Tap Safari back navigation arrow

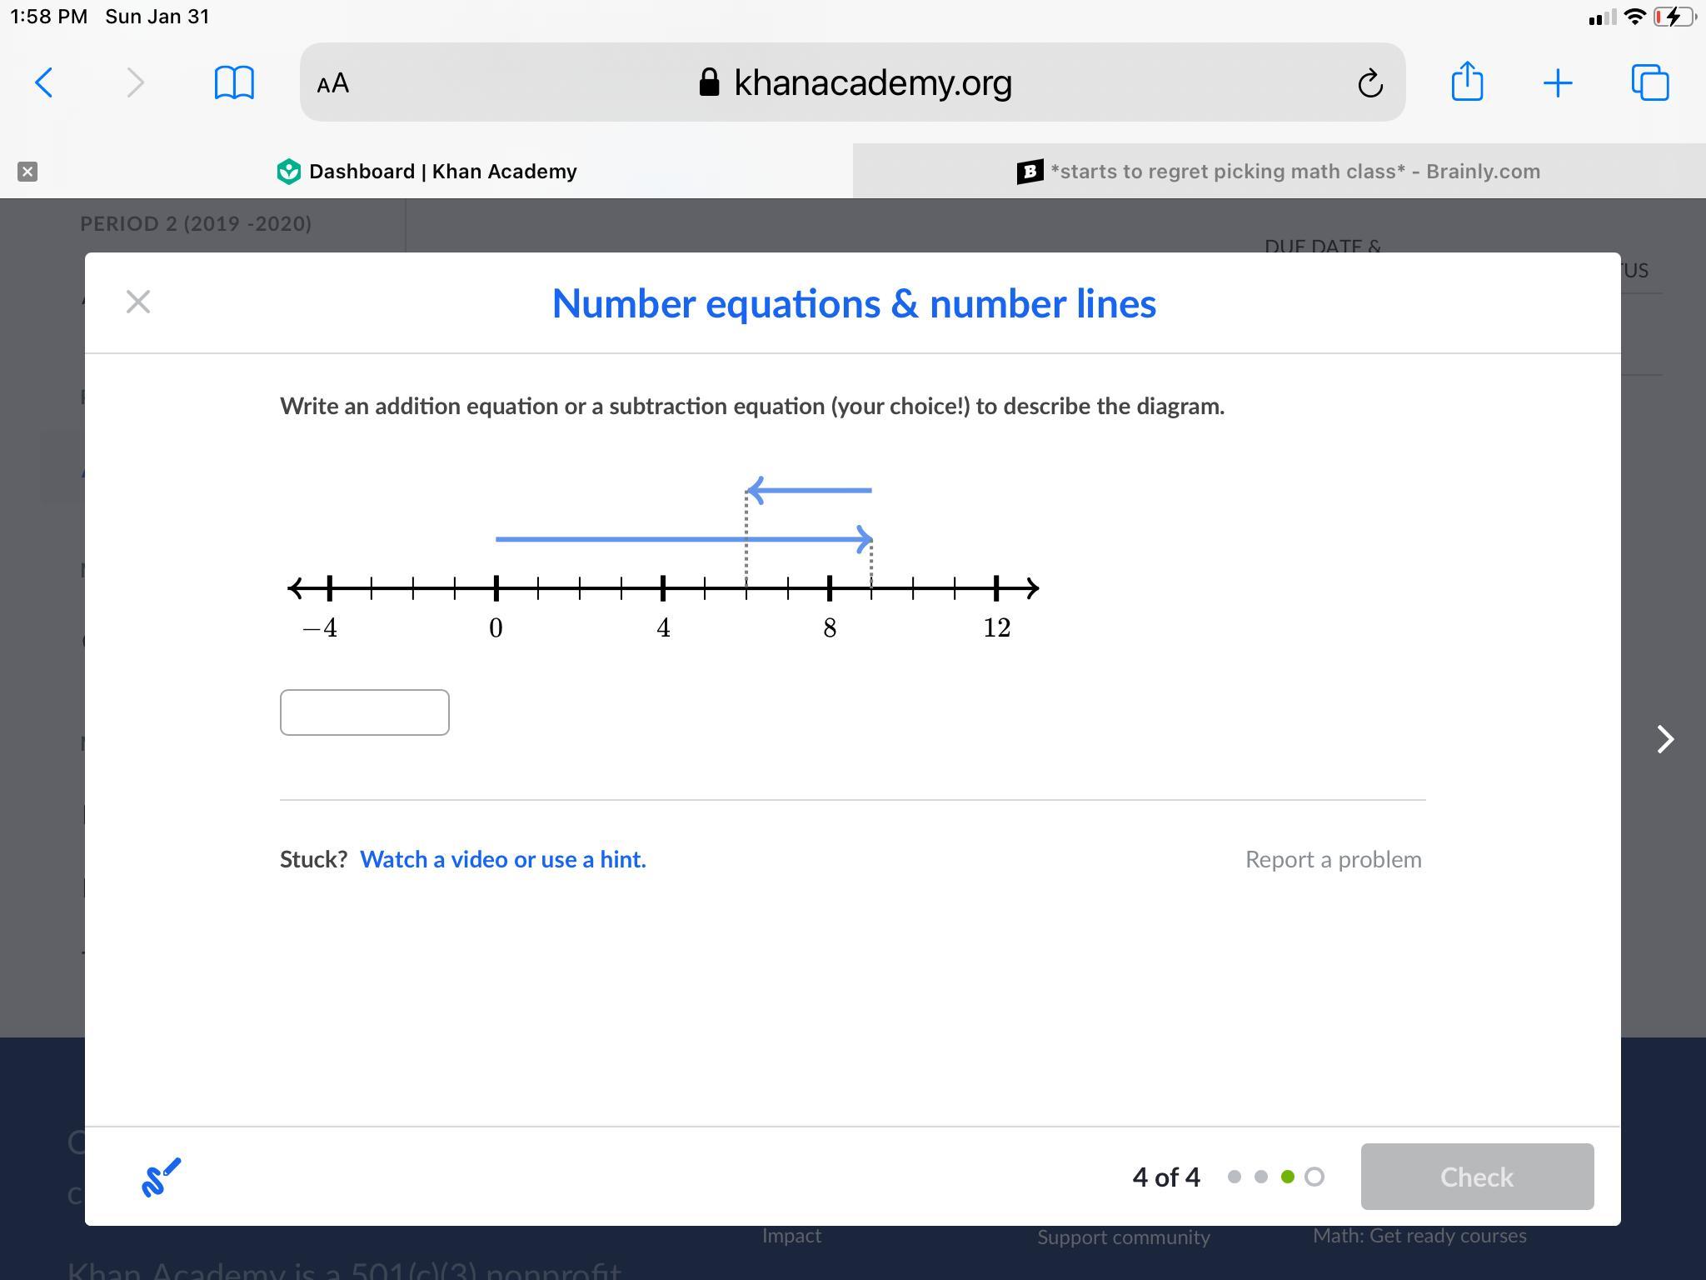tap(44, 82)
